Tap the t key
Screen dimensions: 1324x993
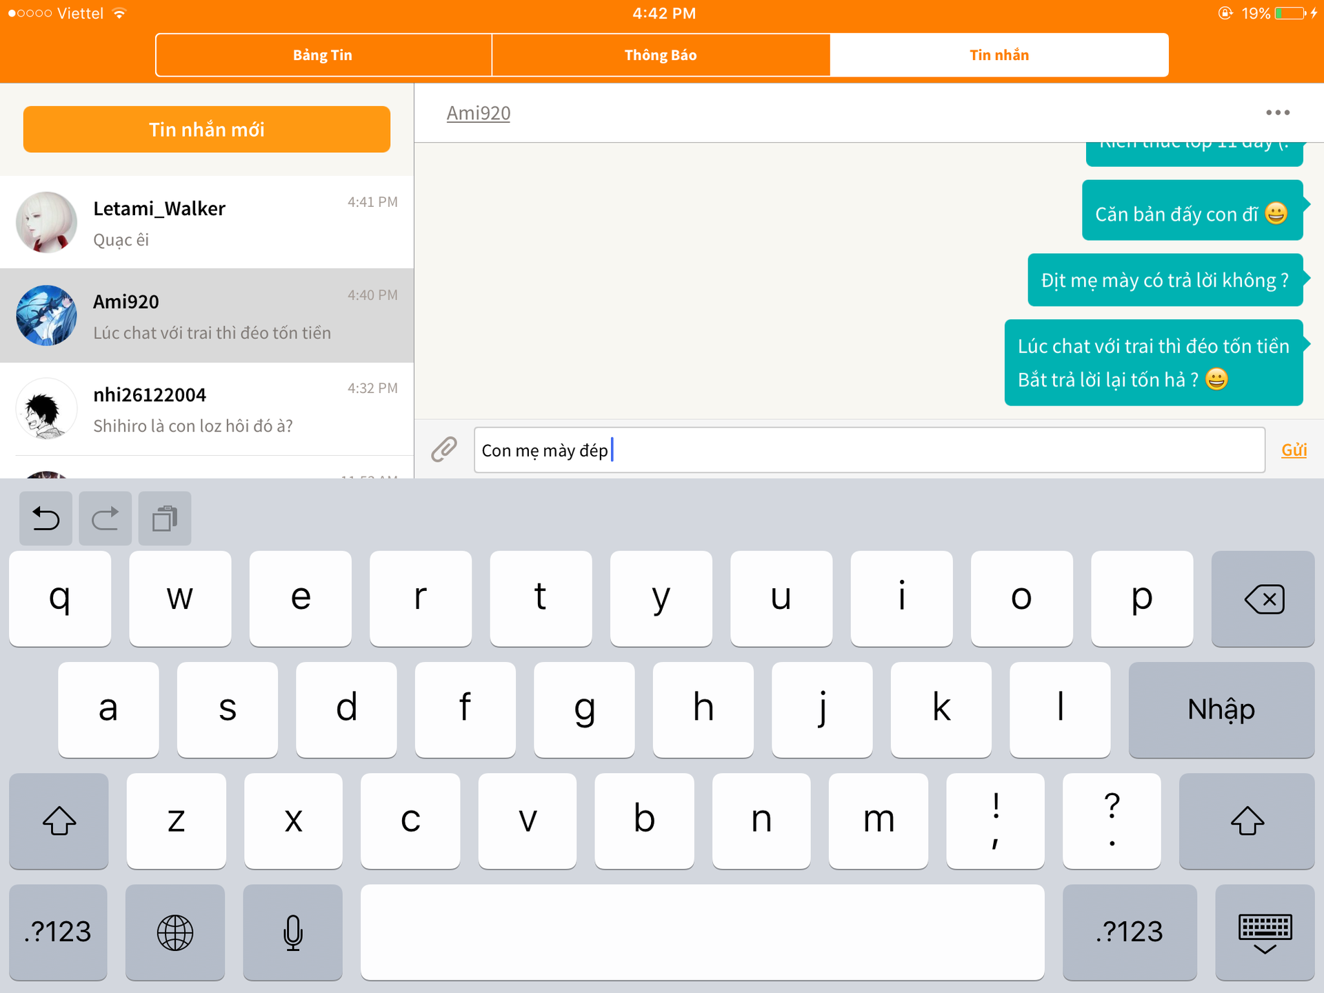[541, 599]
